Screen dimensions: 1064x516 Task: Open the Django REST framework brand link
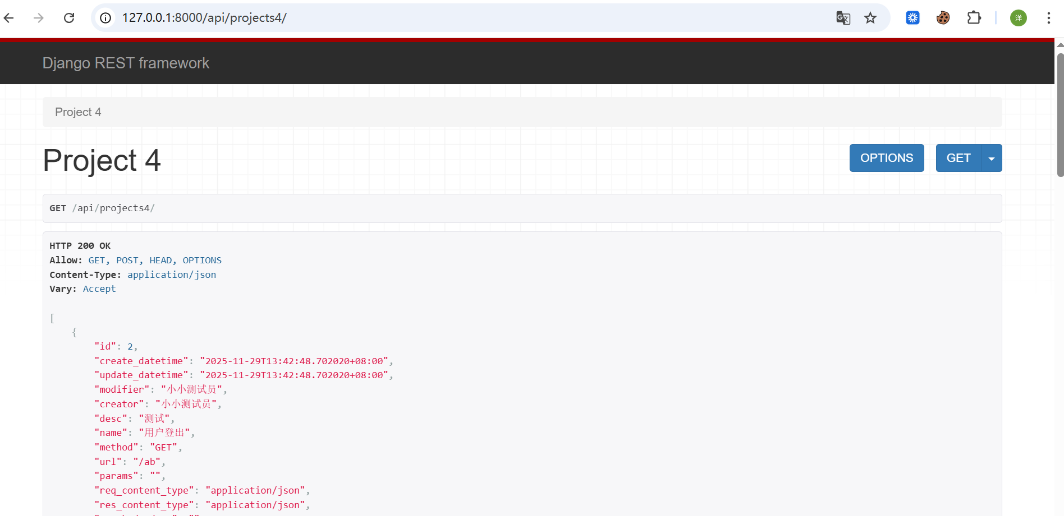(126, 63)
